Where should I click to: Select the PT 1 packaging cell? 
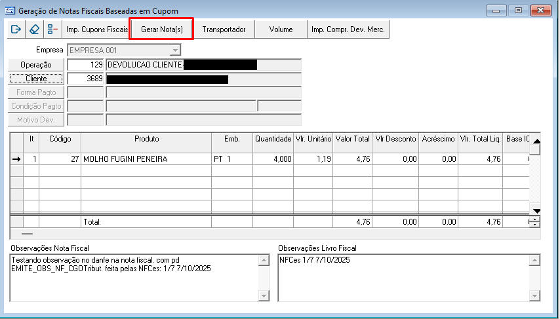[x=232, y=159]
